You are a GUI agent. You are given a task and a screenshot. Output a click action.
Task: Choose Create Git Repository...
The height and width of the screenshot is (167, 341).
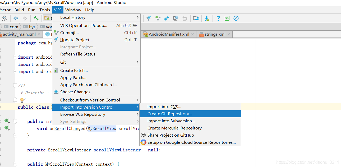click(190, 114)
